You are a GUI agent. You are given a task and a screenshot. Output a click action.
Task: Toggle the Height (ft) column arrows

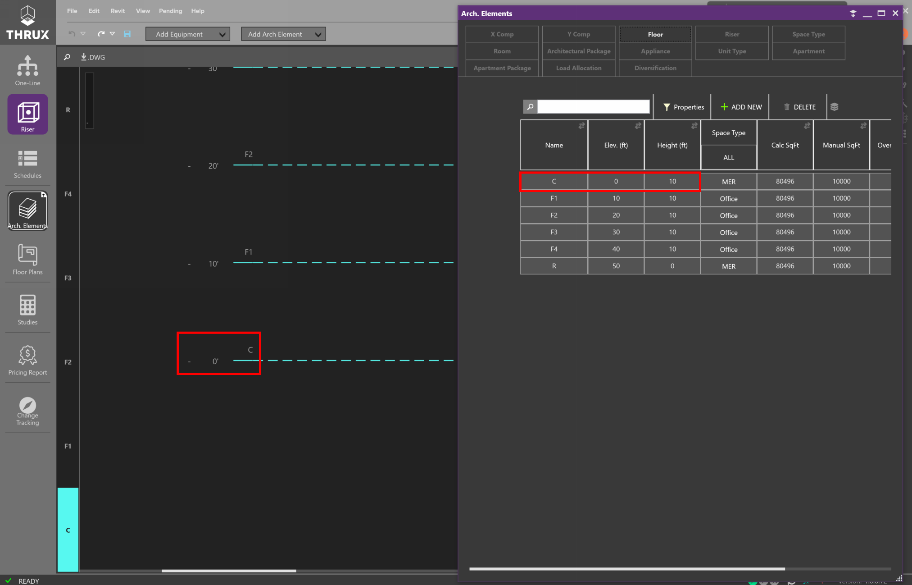(x=694, y=126)
